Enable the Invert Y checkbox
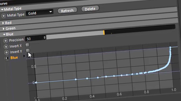Viewport: 181px width, 101px height. point(28,51)
